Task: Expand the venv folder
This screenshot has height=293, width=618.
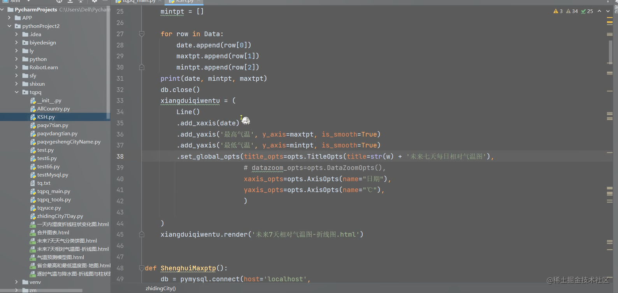Action: 16,282
